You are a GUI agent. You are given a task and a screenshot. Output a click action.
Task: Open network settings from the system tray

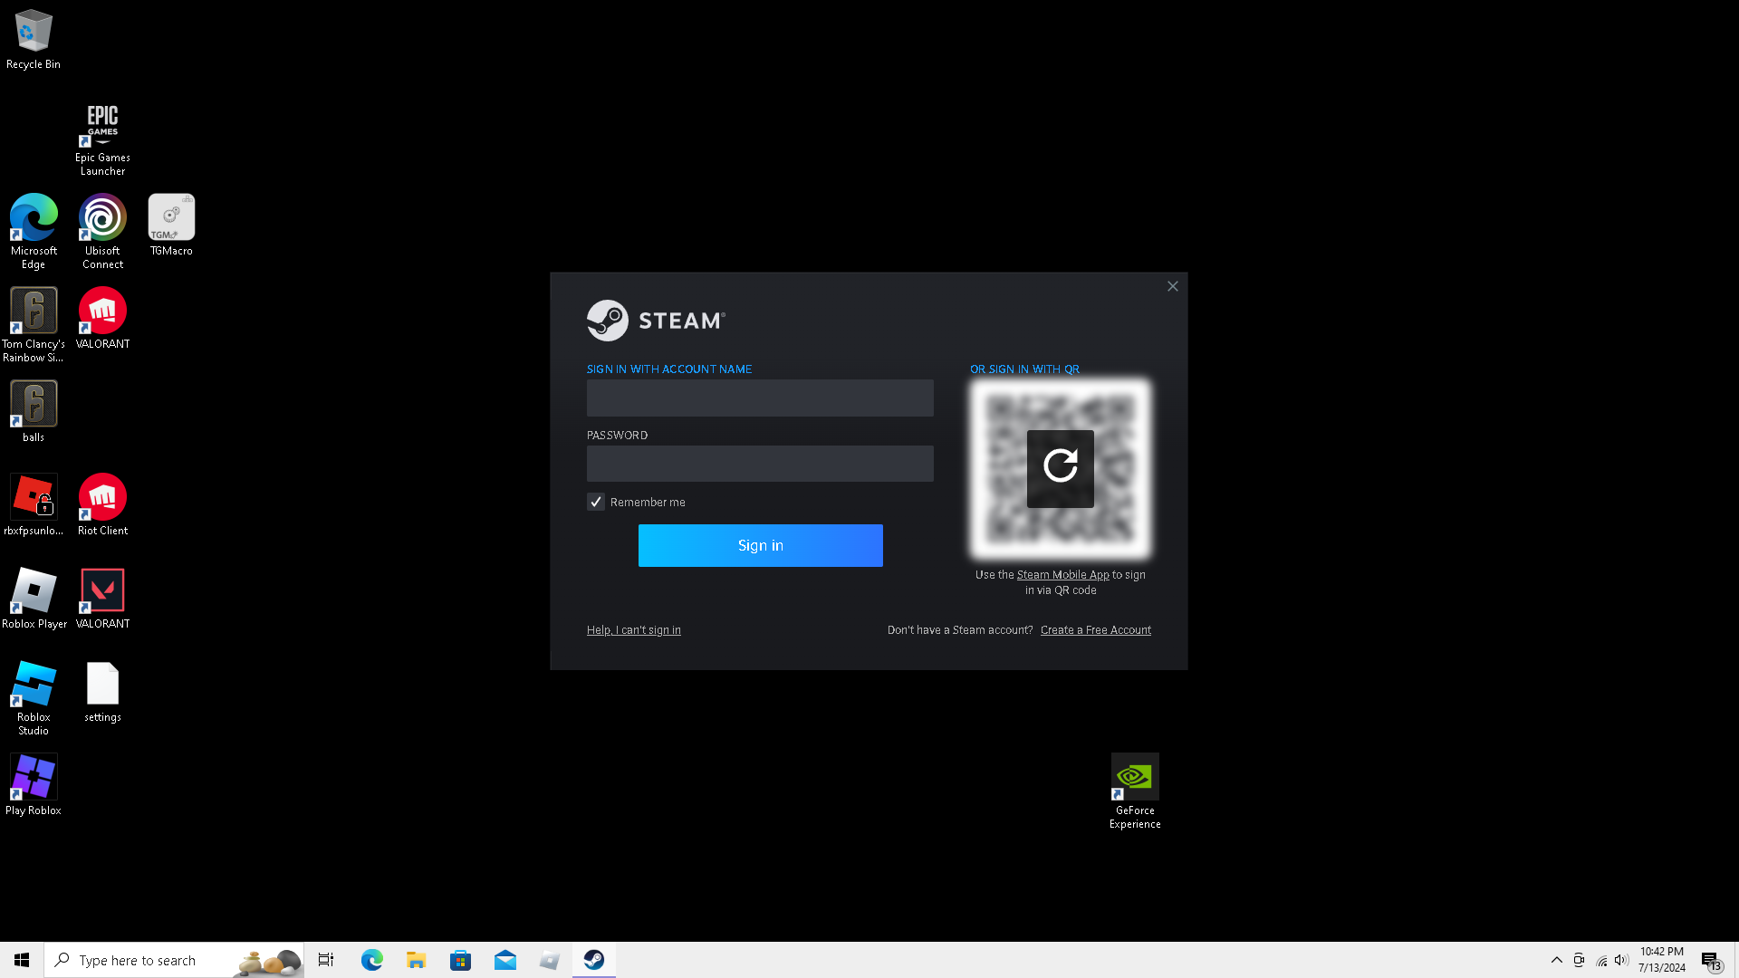click(x=1600, y=960)
